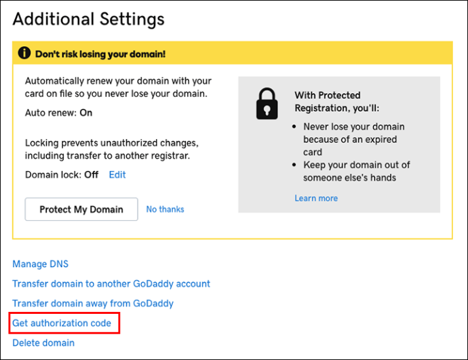
Task: Open Manage DNS
Action: click(x=40, y=264)
